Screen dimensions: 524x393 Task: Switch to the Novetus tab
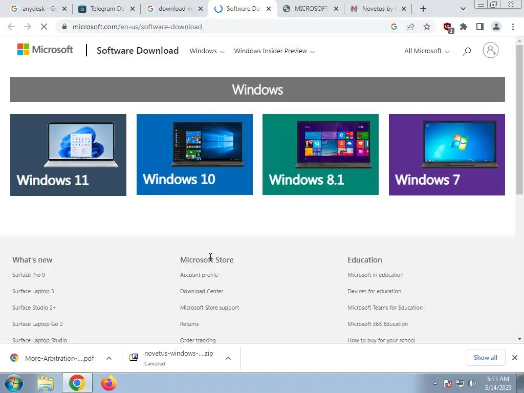[378, 9]
